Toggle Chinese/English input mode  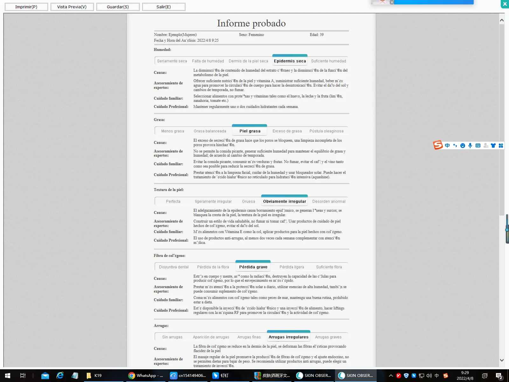click(447, 145)
